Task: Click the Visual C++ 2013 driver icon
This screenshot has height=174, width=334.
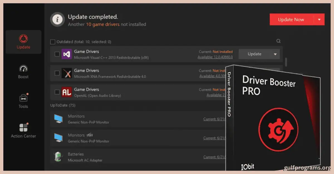Action: click(x=67, y=54)
